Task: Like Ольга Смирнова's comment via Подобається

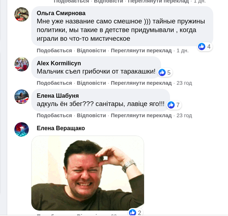Action: click(54, 51)
